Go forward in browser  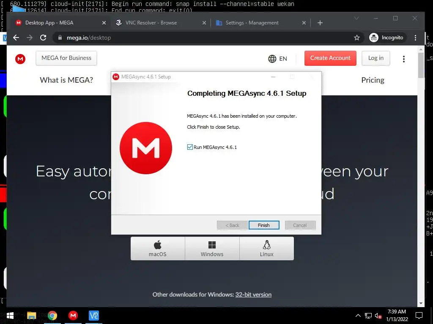(x=30, y=38)
